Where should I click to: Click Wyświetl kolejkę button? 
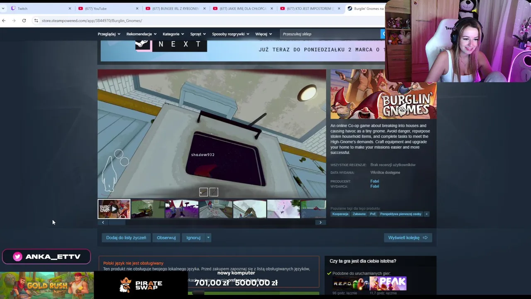pos(408,238)
